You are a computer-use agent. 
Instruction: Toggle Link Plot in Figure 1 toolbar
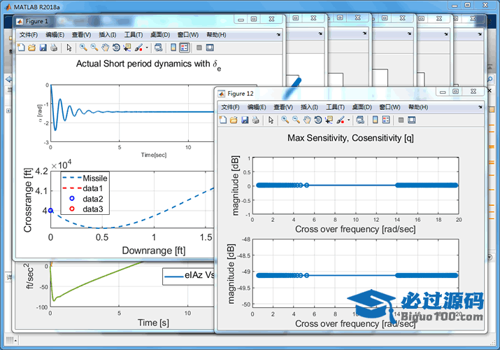[x=159, y=48]
